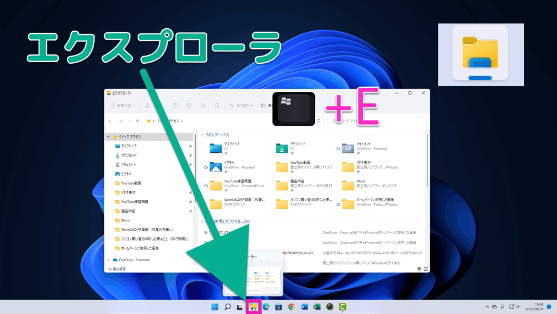Select ビデオ素材 in the navigation pane
This screenshot has width=557, height=314.
click(128, 193)
